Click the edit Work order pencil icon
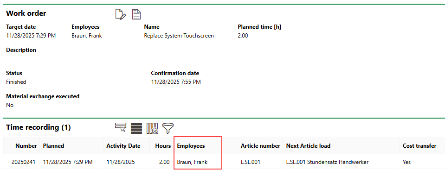This screenshot has height=176, width=445. click(120, 14)
